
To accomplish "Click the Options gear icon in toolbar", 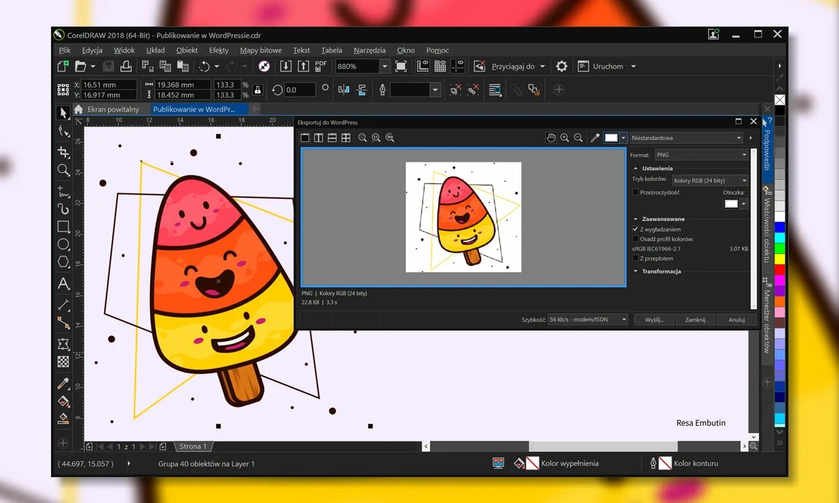I will [561, 66].
